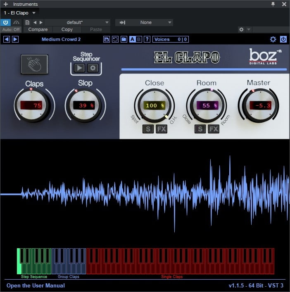The image size is (290, 292).
Task: Pin the Instruments panel
Action: click(273, 4)
